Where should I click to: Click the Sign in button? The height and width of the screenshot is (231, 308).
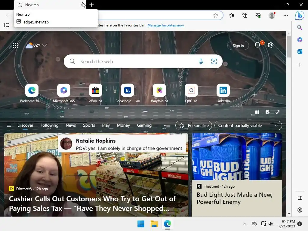tap(238, 46)
